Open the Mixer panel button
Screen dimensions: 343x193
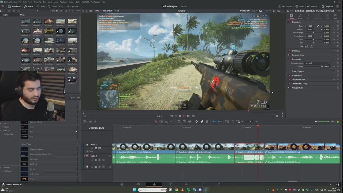[x=300, y=6]
